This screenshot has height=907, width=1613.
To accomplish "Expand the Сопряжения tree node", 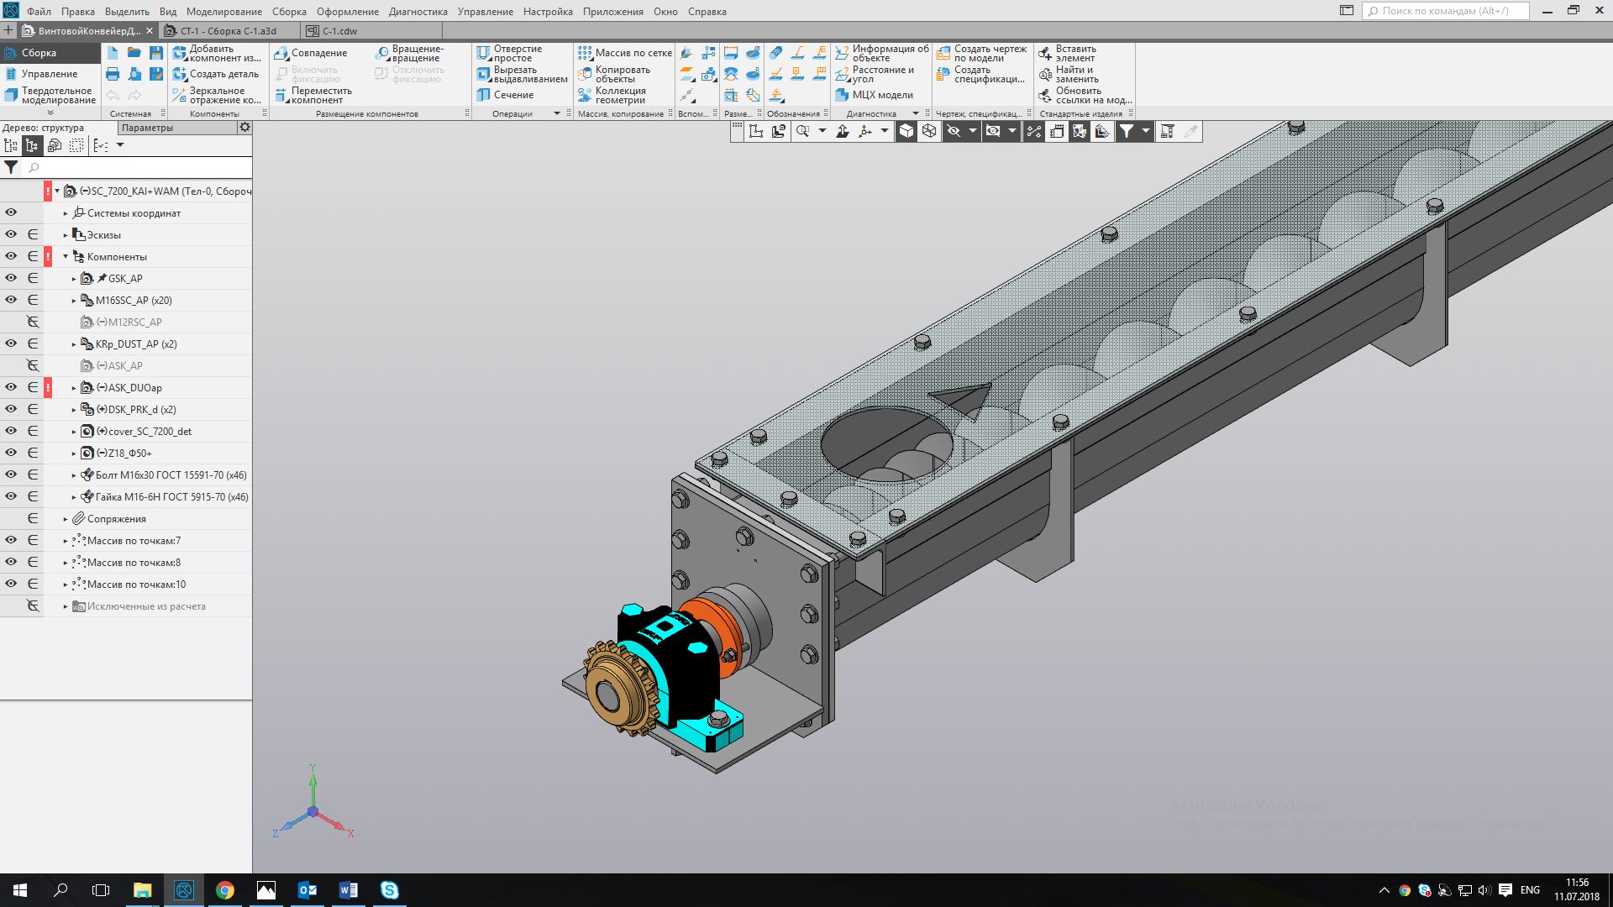I will tap(66, 519).
